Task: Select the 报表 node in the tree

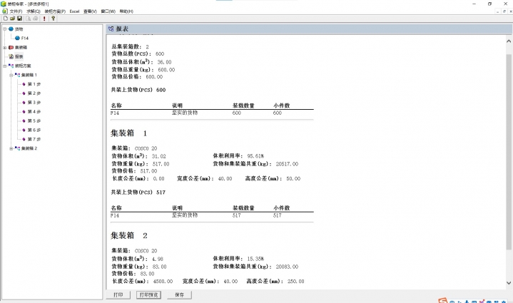Action: click(19, 56)
